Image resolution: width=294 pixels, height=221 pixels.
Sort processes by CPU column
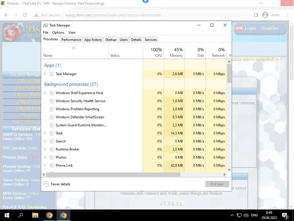pos(153,53)
